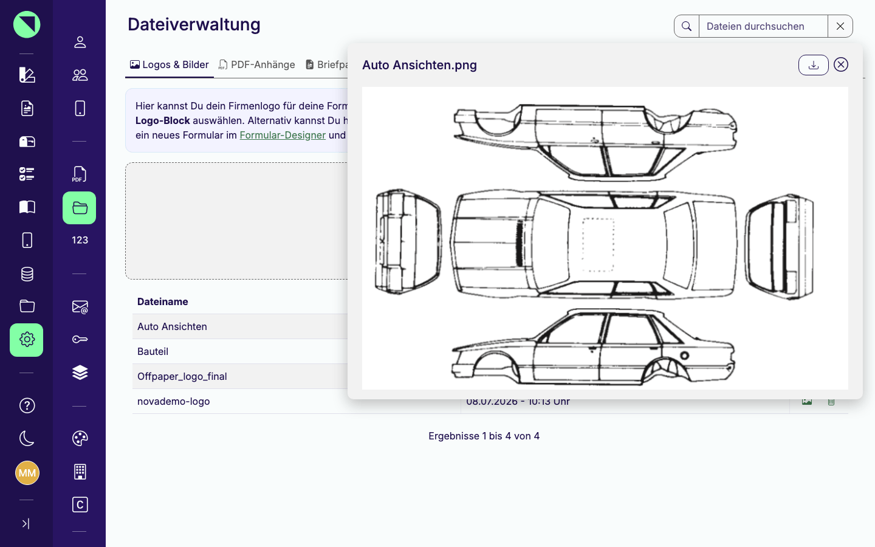Open the help question mark icon
This screenshot has height=547, width=875.
pos(27,405)
